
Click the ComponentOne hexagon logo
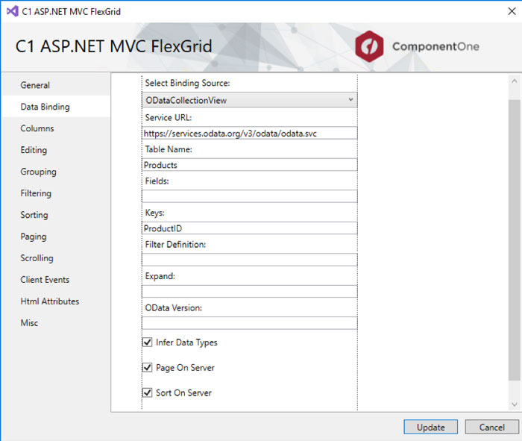point(369,46)
